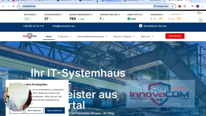Click the InnovaCOM logo in navigation

point(29,36)
